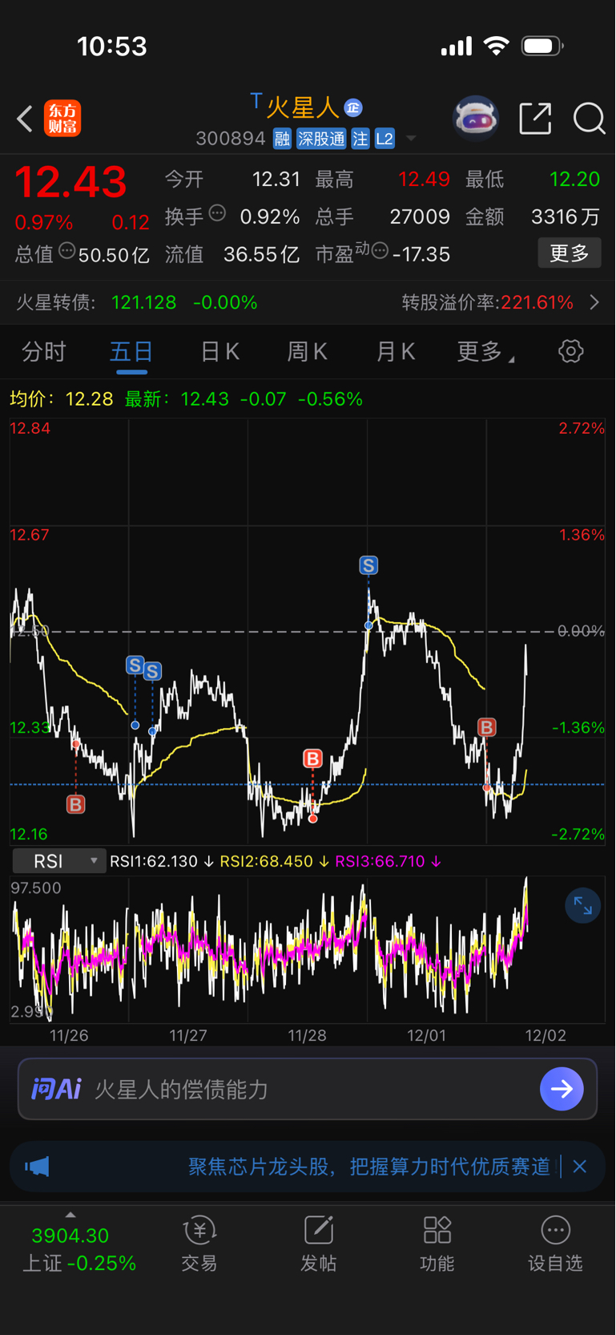Viewport: 616px width, 1335px height.
Task: Tap the 问Ai logo
Action: click(x=56, y=1089)
